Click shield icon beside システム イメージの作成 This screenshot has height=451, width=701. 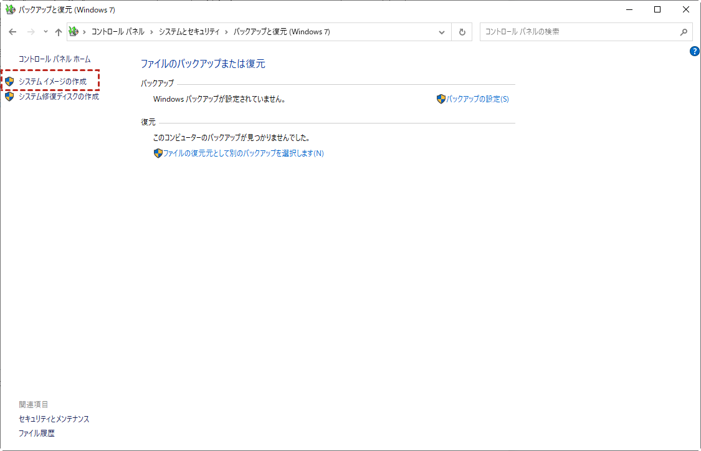coord(9,82)
